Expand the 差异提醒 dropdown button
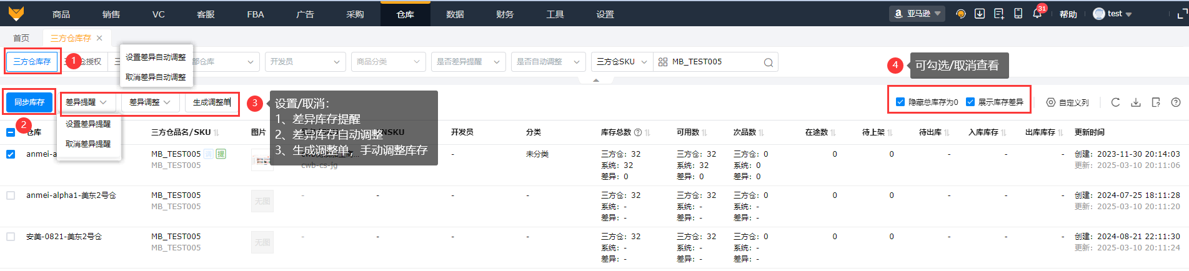Screen dimensions: 1189x271 (x=87, y=102)
